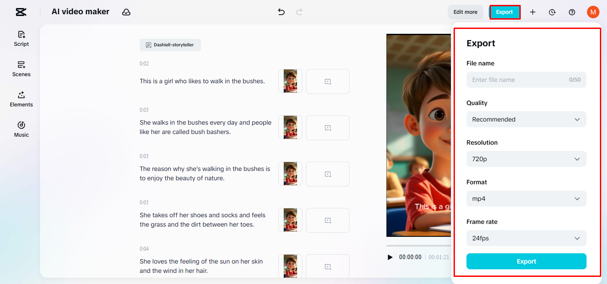Click the Export button in top bar

505,12
